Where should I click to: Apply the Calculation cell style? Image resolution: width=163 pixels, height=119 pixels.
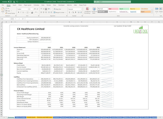(x=146, y=9)
